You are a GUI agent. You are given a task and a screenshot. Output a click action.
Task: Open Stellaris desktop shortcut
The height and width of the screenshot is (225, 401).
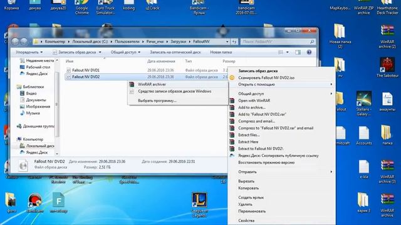(363, 103)
